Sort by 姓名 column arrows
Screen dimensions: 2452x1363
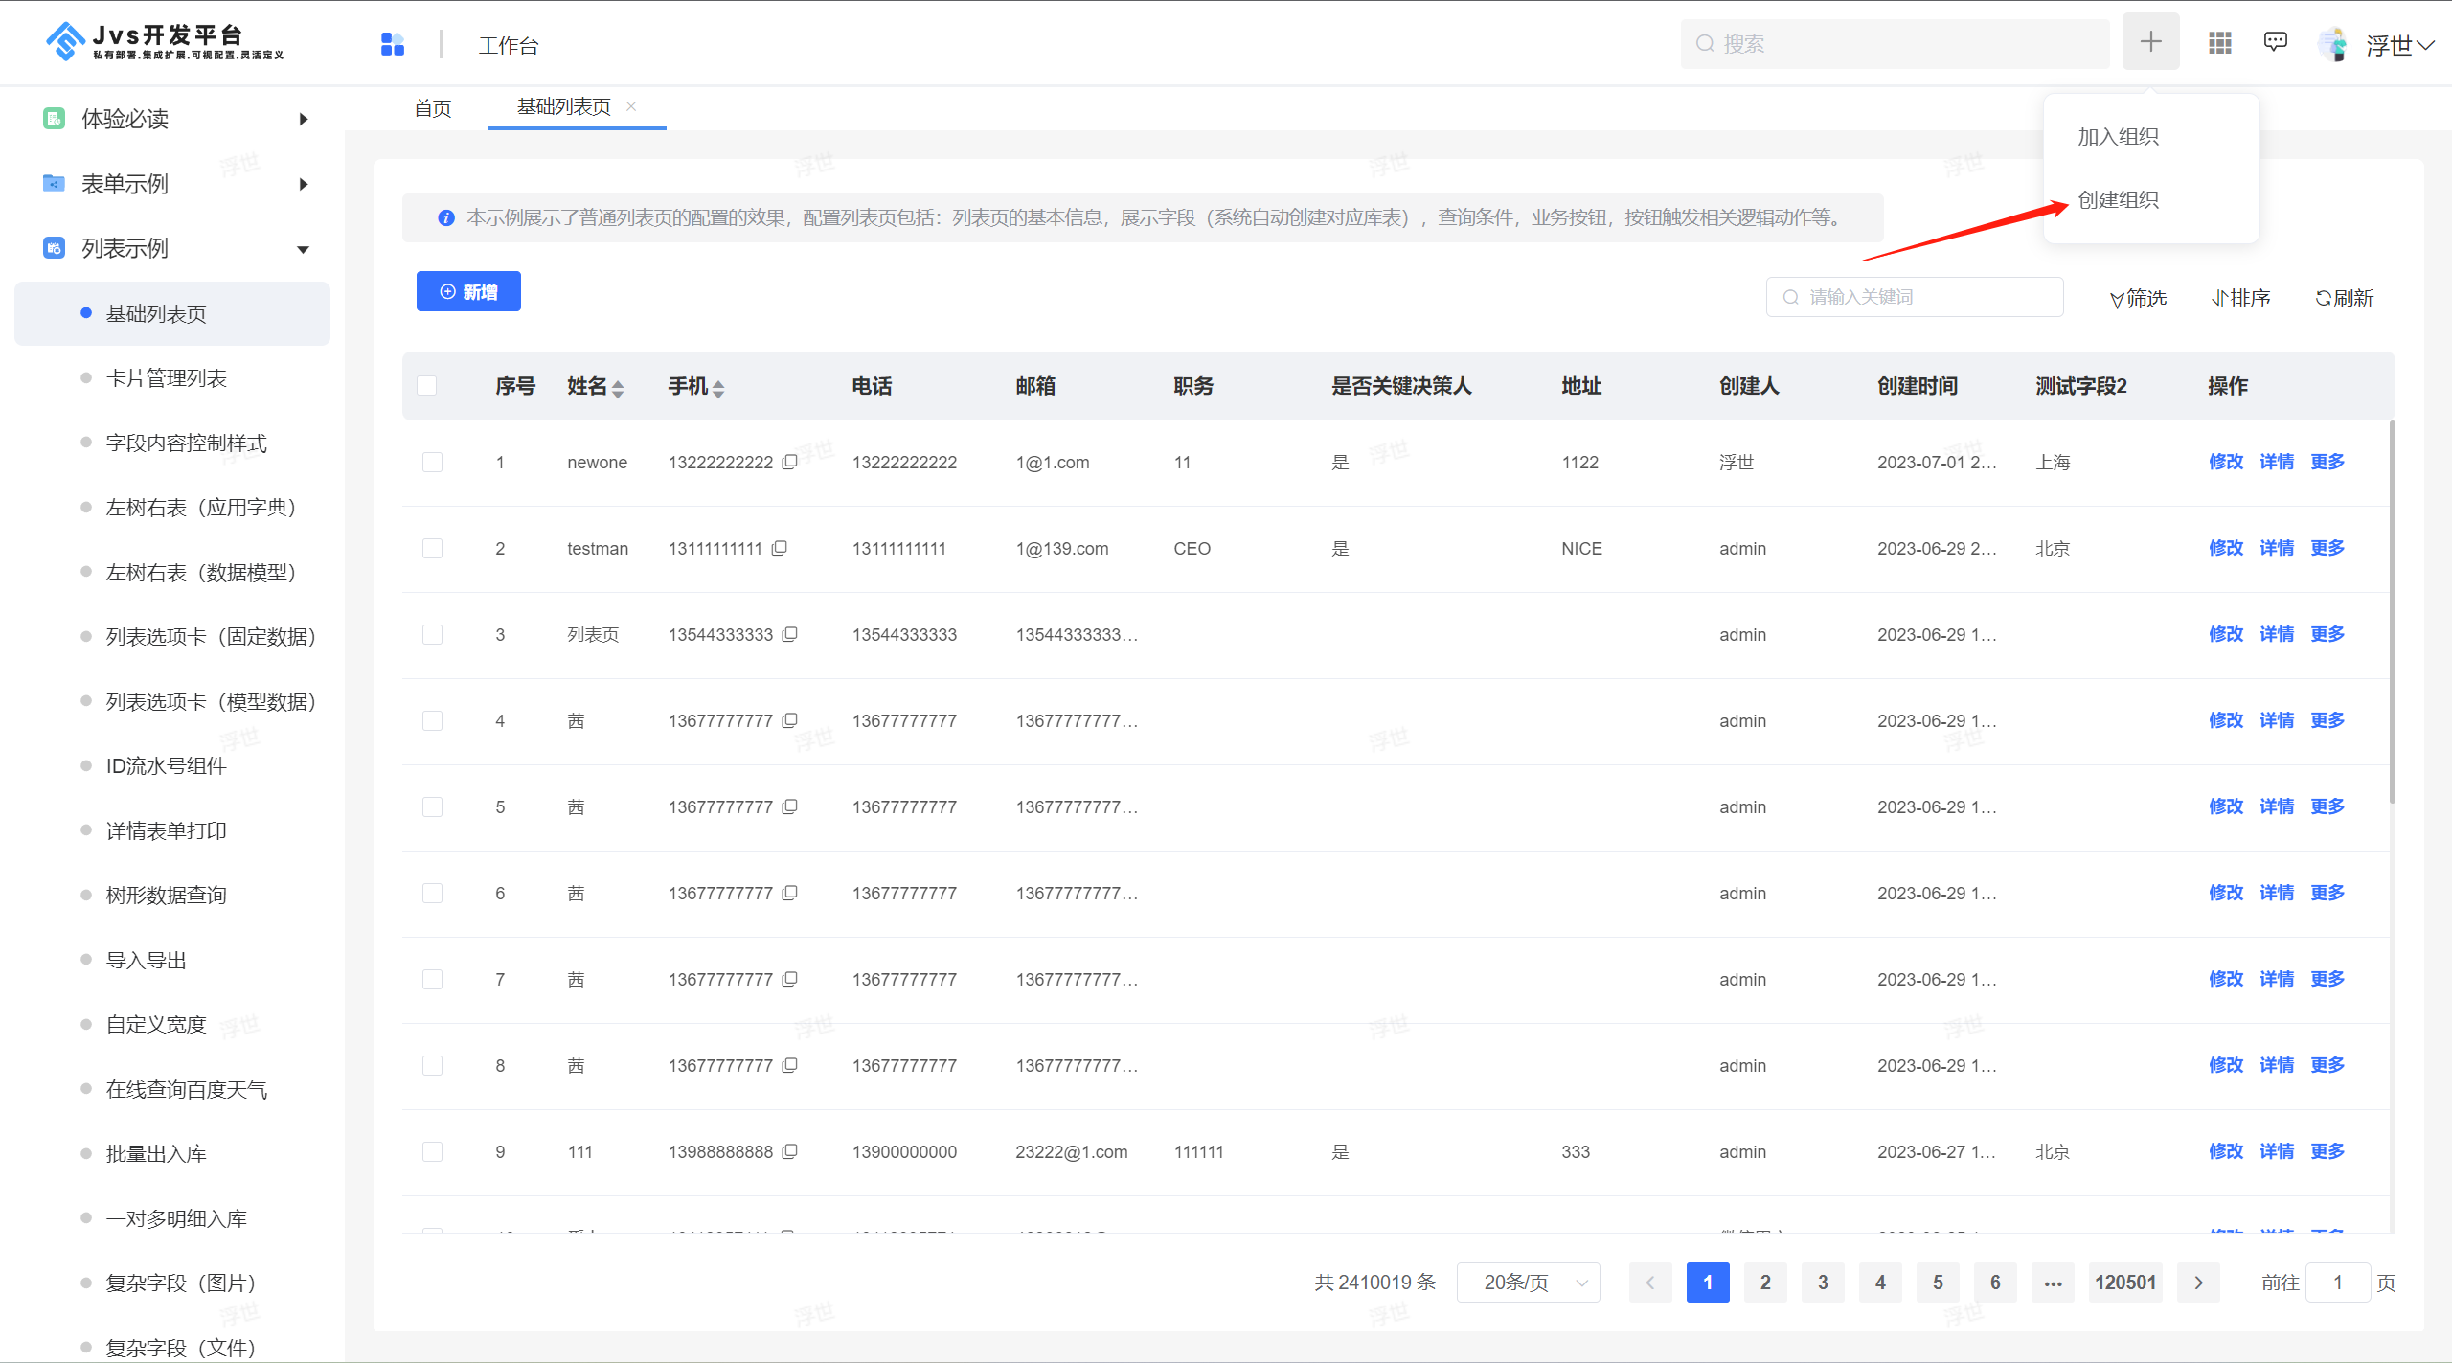pos(618,388)
